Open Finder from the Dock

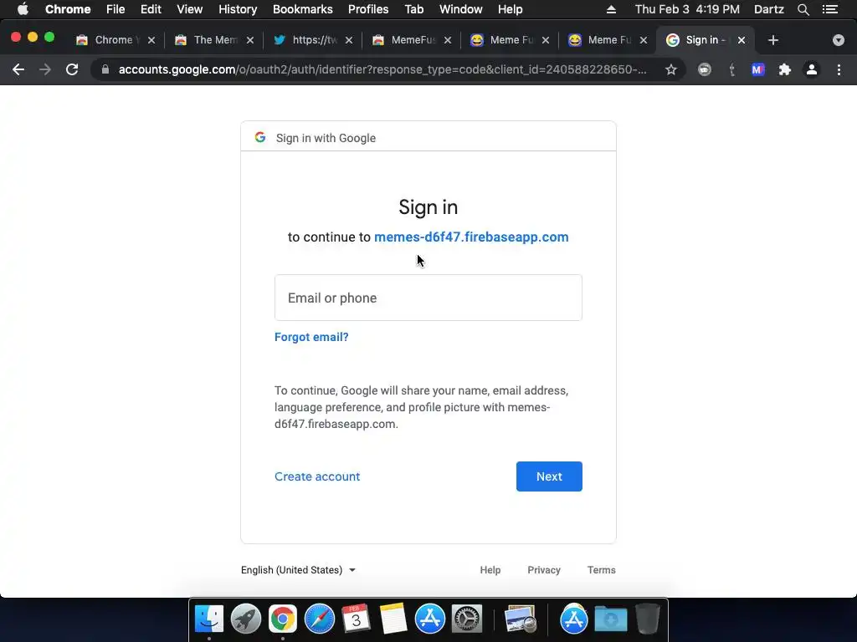pos(209,619)
